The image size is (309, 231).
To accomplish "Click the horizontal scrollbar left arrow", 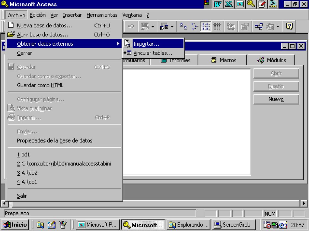I will (x=5, y=203).
